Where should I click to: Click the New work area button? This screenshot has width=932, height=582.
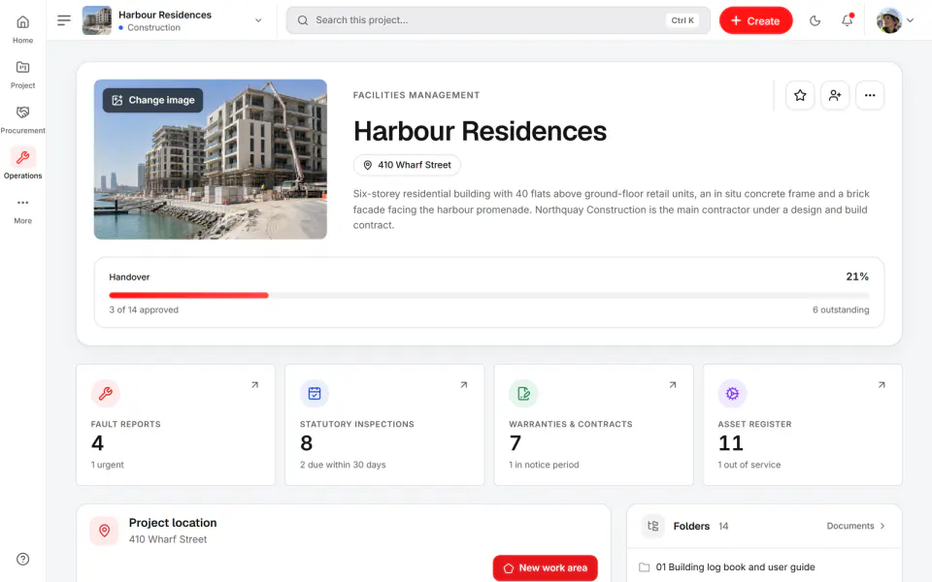[x=545, y=568]
